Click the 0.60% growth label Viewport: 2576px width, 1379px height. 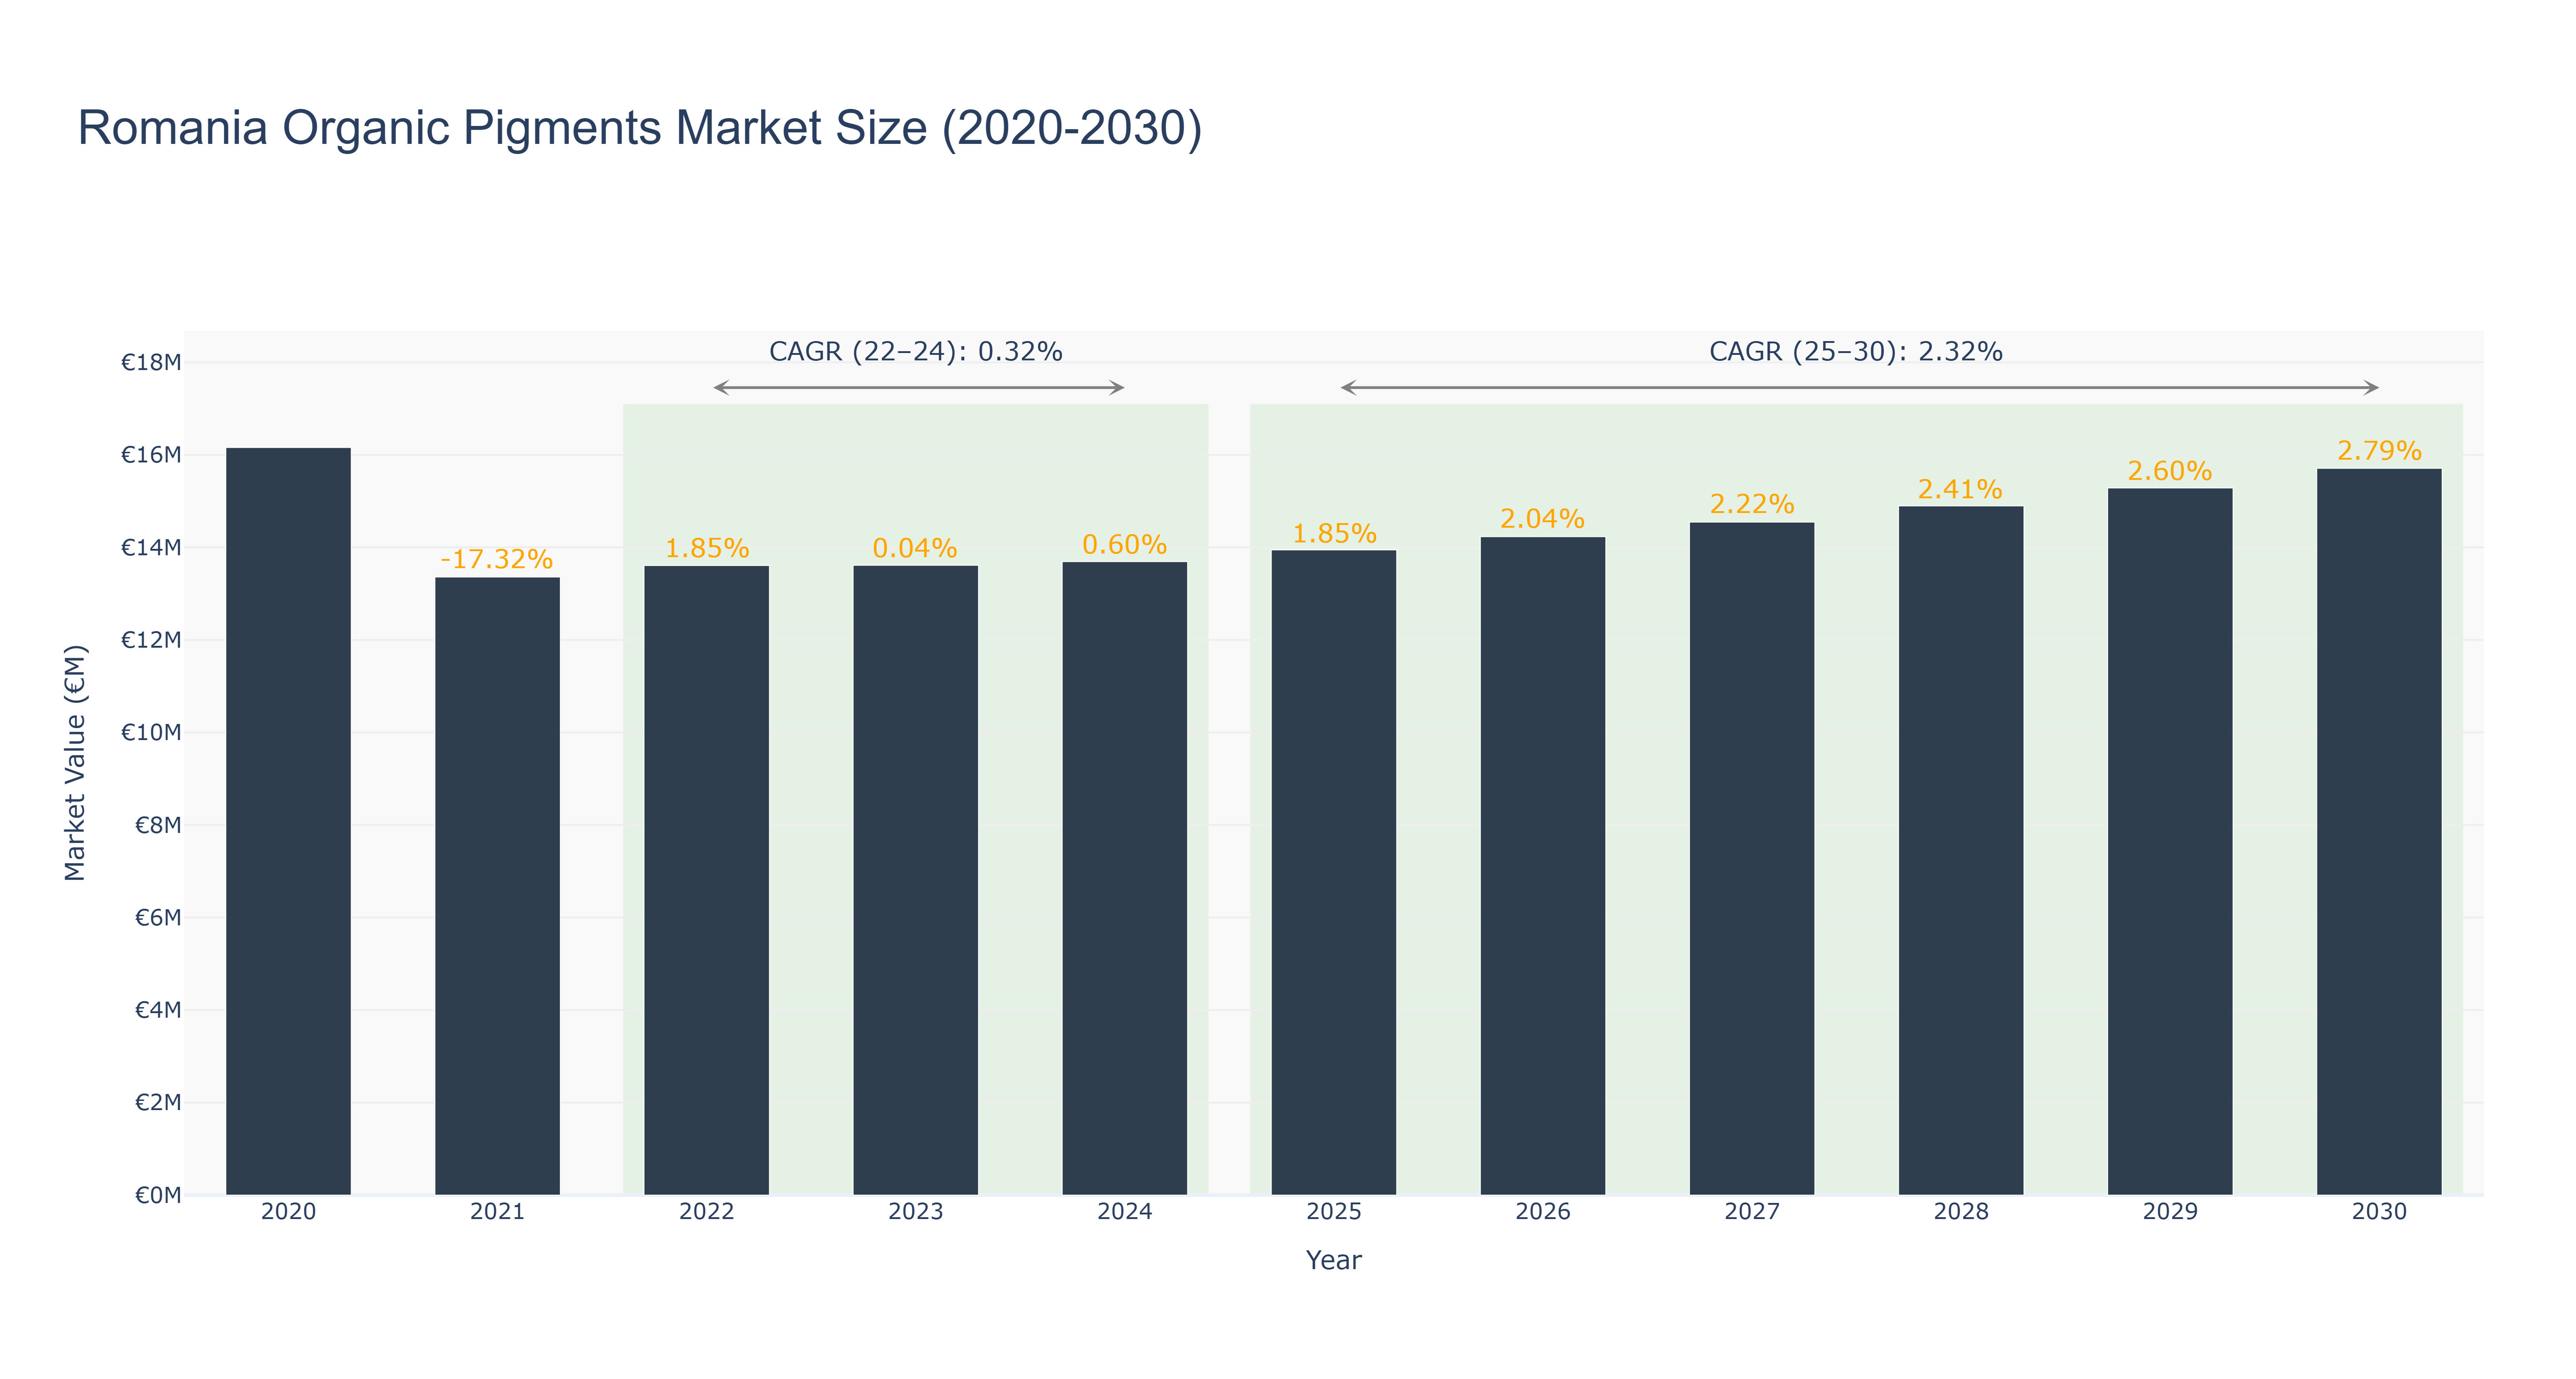coord(1125,545)
